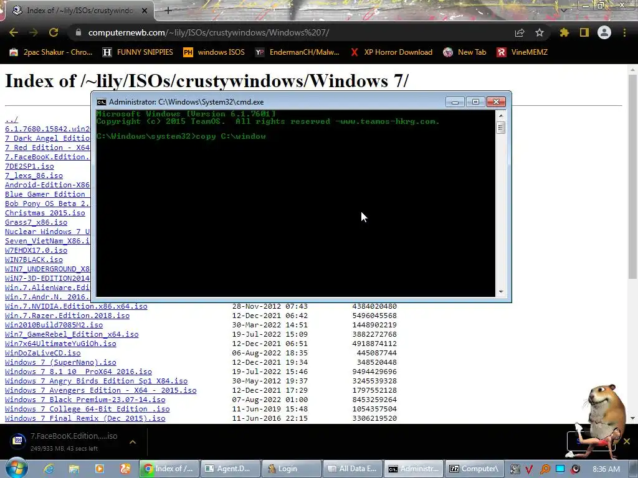Open the Grass7_x86.iso link
The width and height of the screenshot is (638, 478).
(36, 222)
